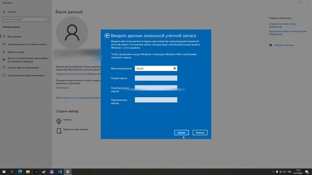Click the back arrow in the blue dialog
312x175 pixels.
click(x=107, y=35)
